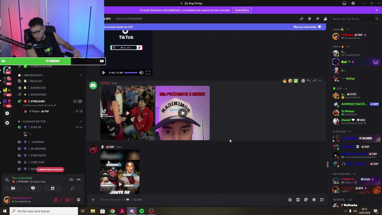Open voice connection quality details
The width and height of the screenshot is (382, 215).
pos(7,180)
